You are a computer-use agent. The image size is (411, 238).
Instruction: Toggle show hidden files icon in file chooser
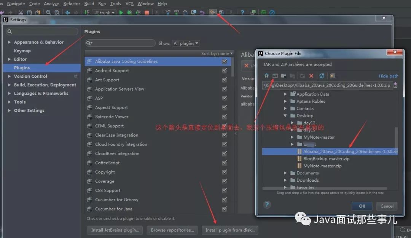[x=333, y=76]
